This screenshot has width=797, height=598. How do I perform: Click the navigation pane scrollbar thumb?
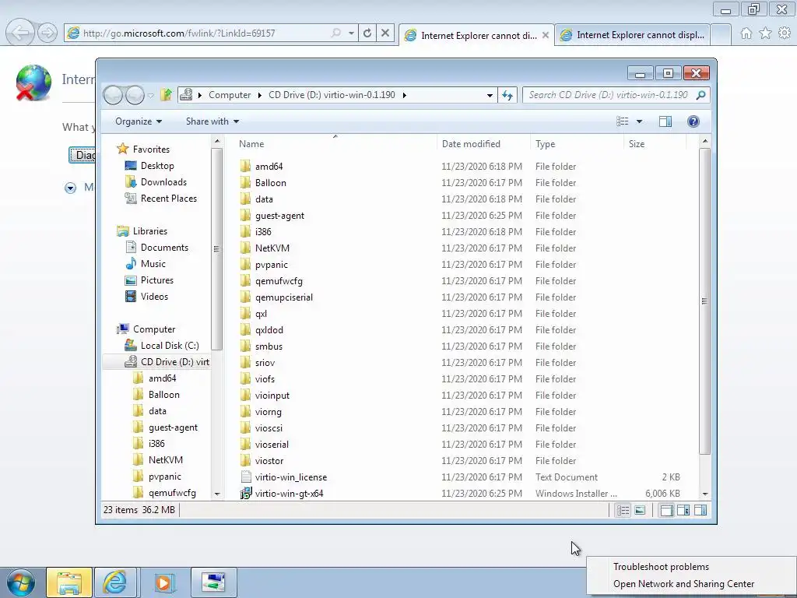pyautogui.click(x=216, y=249)
